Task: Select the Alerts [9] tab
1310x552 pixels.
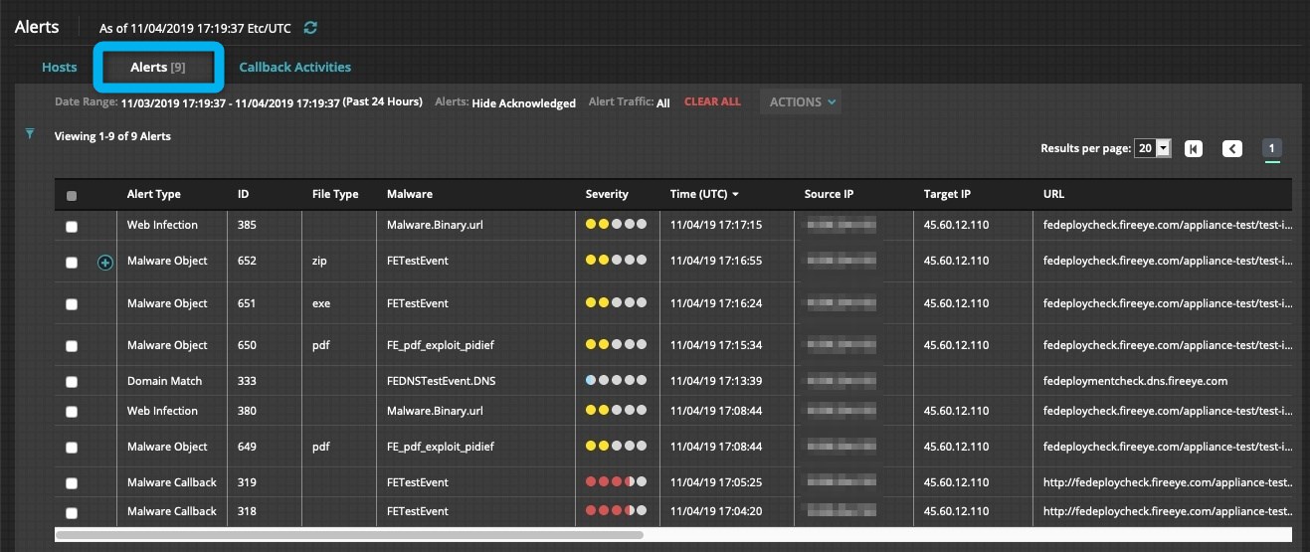Action: click(158, 67)
